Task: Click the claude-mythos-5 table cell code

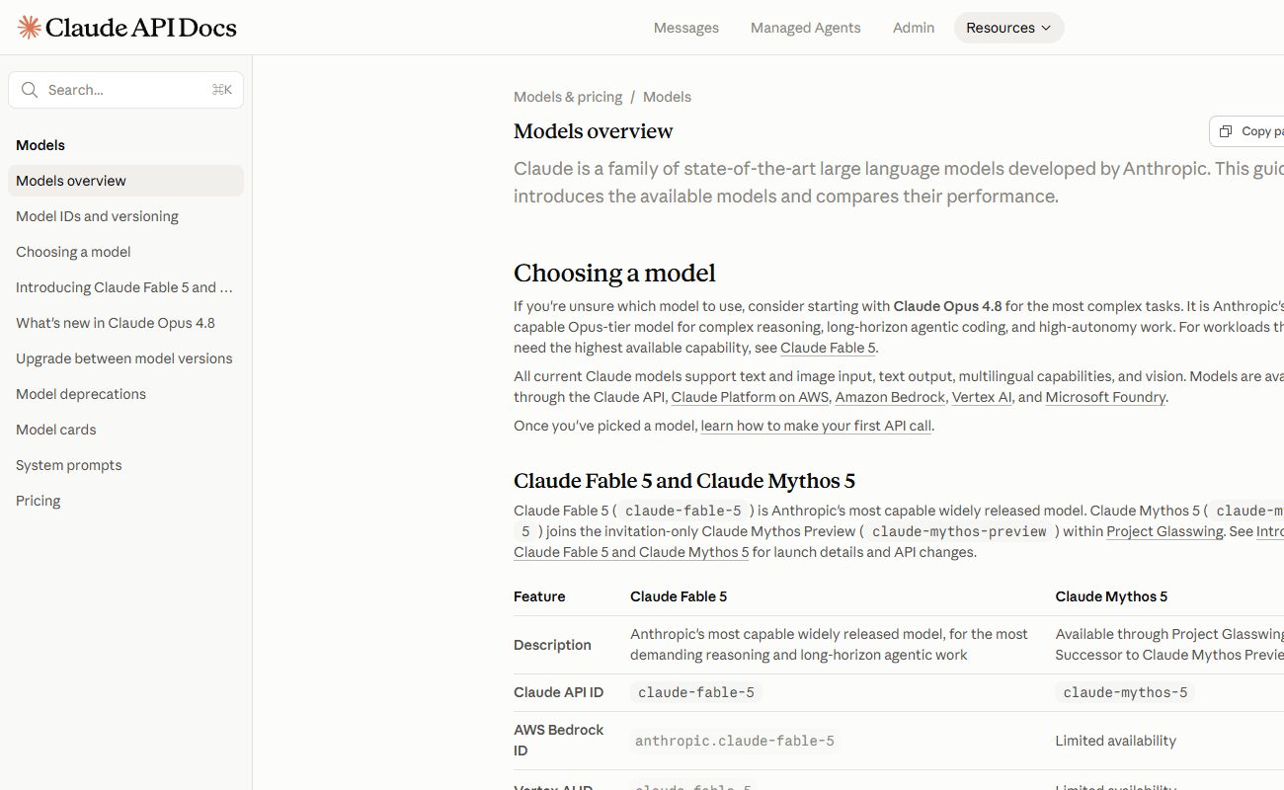Action: (1125, 692)
